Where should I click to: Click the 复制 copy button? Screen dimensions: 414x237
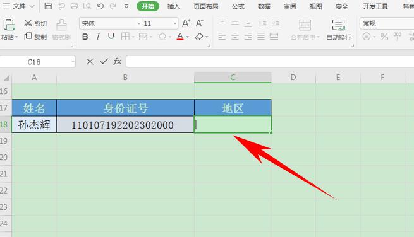coord(35,37)
